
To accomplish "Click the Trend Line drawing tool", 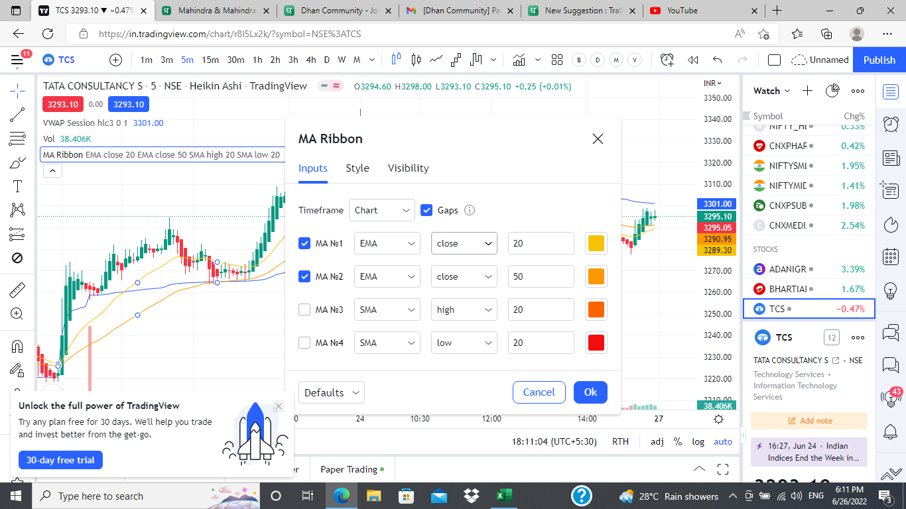I will [x=17, y=115].
